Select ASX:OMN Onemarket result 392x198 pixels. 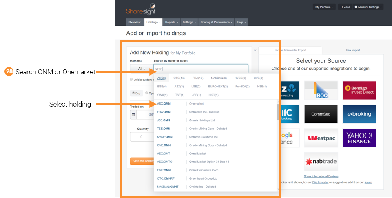pyautogui.click(x=215, y=104)
